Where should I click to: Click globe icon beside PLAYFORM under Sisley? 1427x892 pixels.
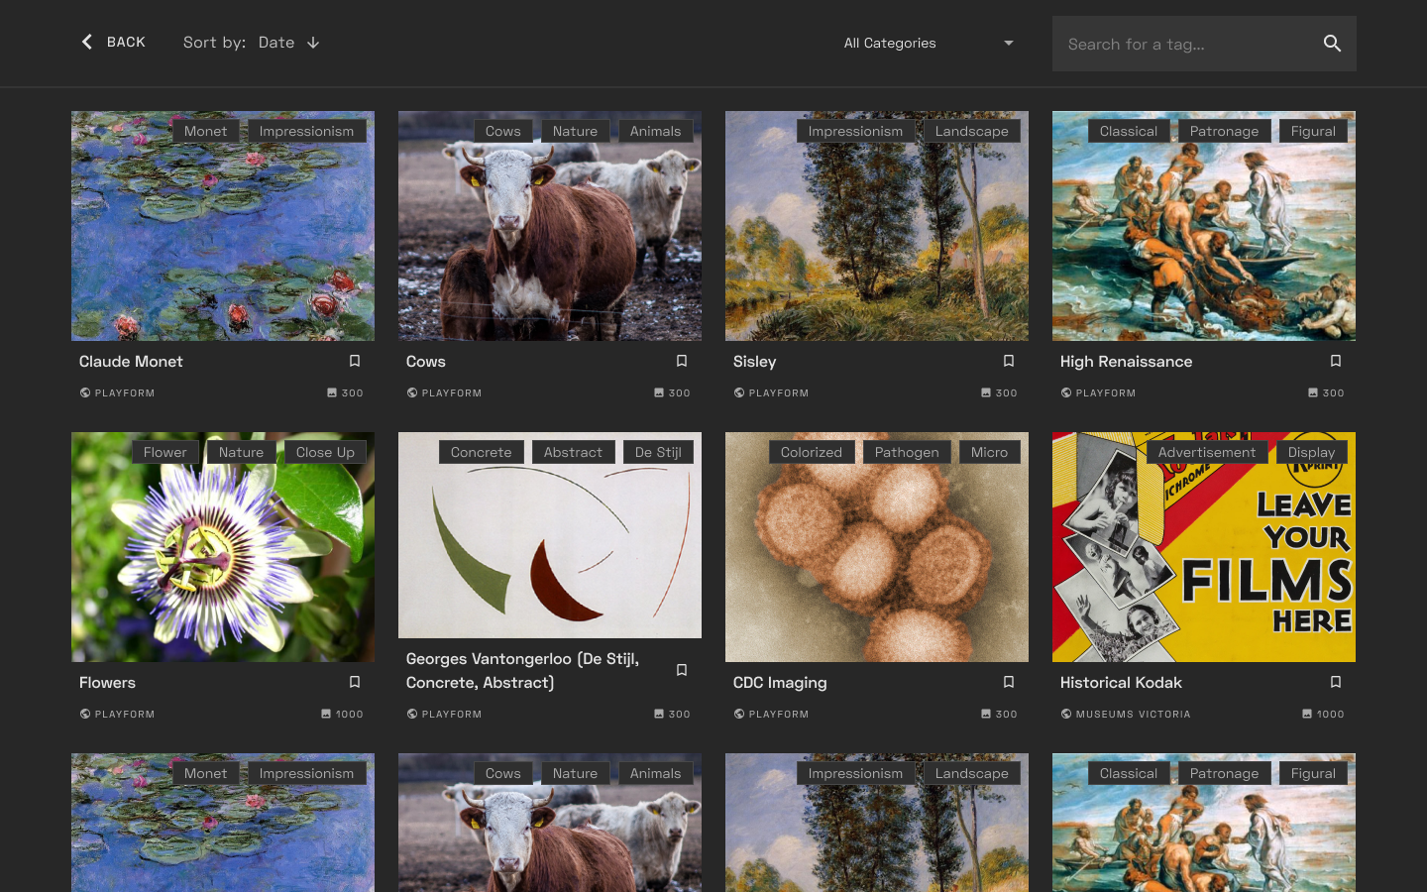tap(739, 392)
